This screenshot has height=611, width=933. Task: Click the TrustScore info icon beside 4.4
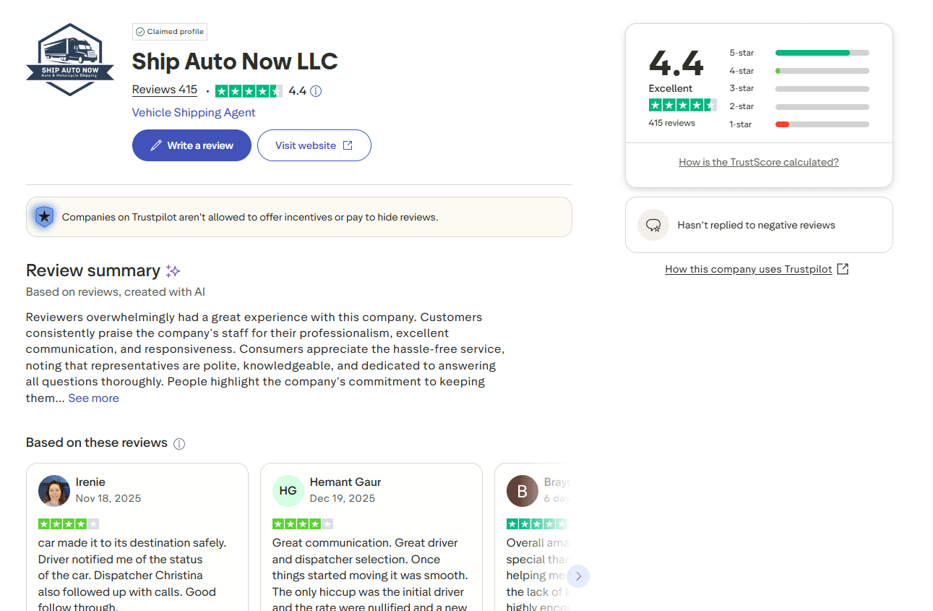coord(316,91)
